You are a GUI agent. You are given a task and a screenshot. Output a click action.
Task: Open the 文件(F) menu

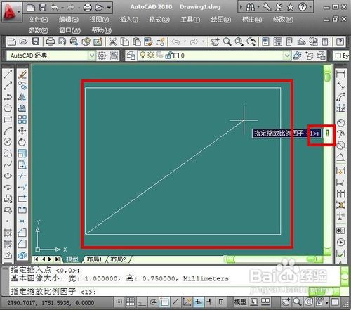pos(38,20)
